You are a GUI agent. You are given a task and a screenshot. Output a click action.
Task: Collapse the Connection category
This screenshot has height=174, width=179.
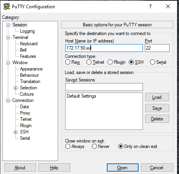[8, 100]
